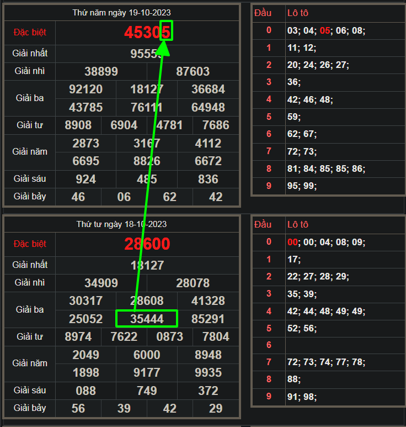Click the Giải nhì number 34909
Screen dimensions: 406x427
[x=101, y=283]
